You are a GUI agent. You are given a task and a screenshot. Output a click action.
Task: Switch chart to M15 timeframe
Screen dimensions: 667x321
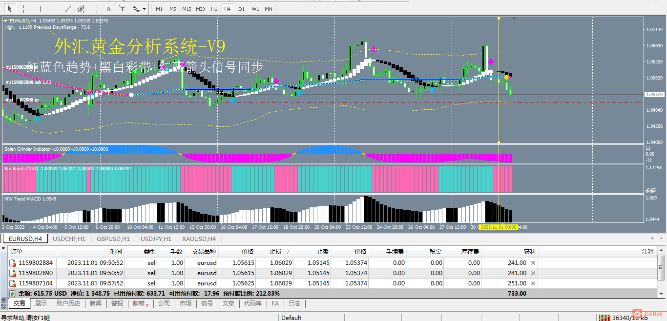(x=187, y=9)
